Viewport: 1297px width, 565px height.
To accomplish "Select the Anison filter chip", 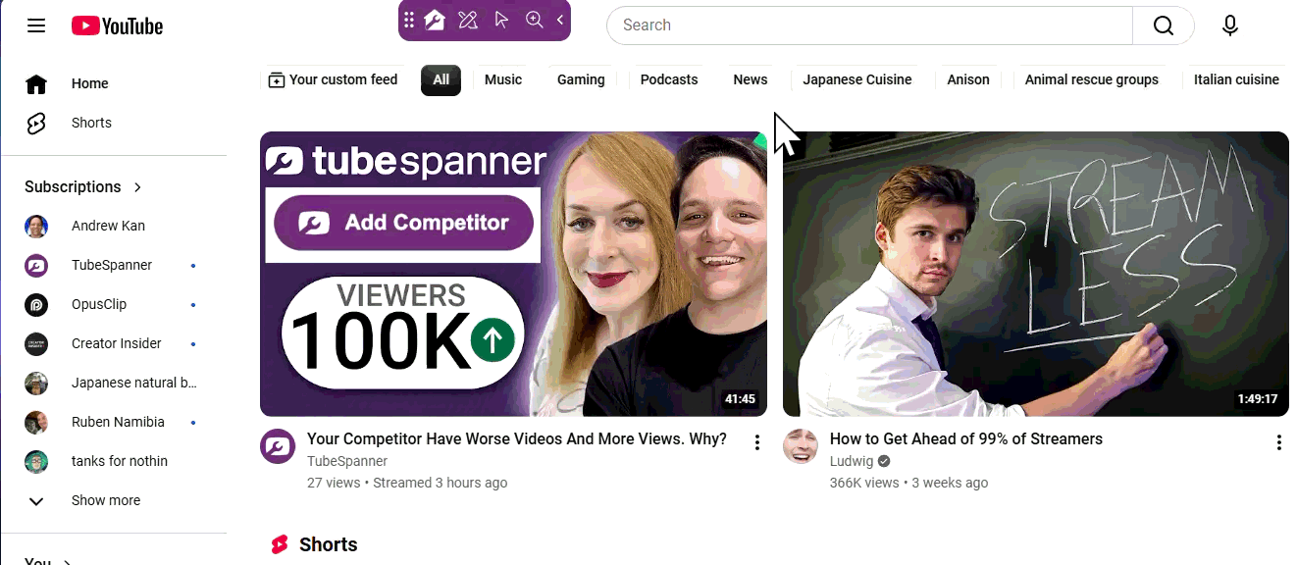I will 968,79.
